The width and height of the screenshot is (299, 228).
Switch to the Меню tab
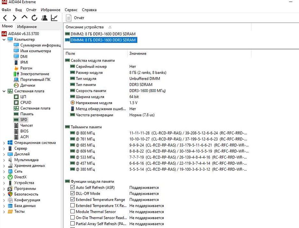(7, 26)
